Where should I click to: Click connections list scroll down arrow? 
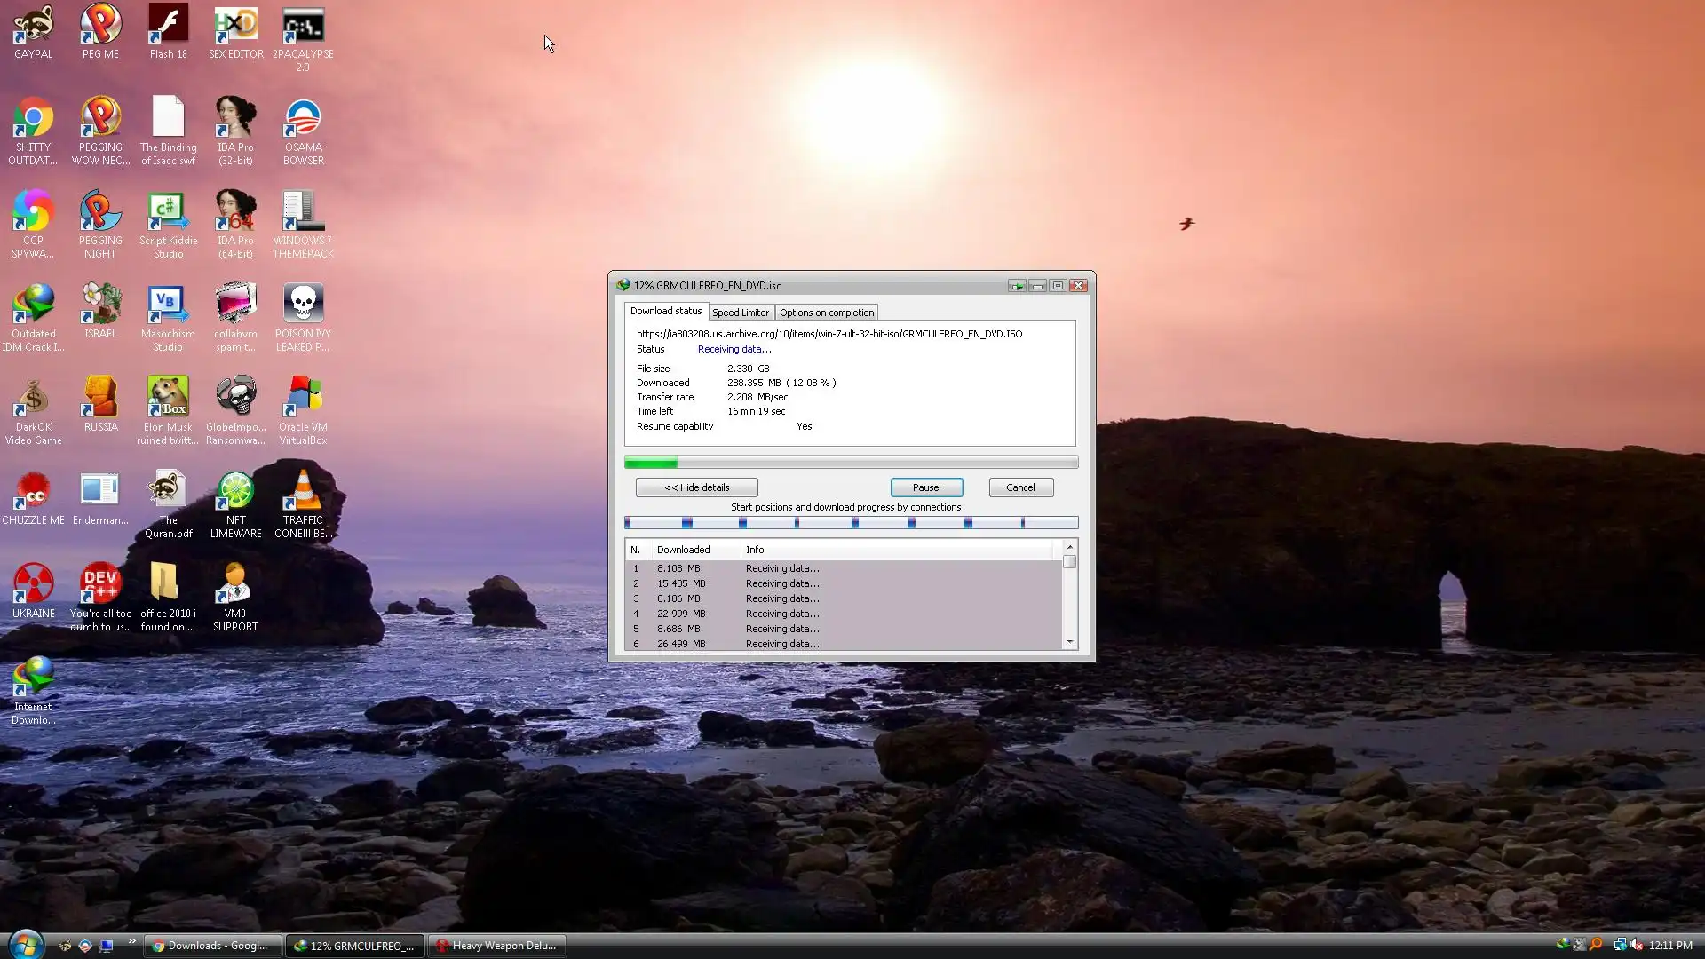coord(1070,642)
